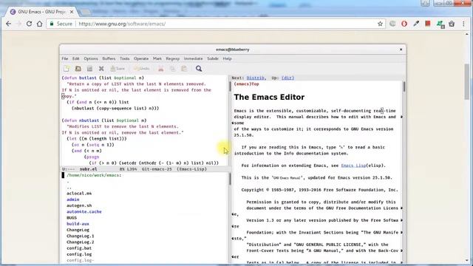
Task: Click the defun butlast function name
Action: (x=87, y=78)
